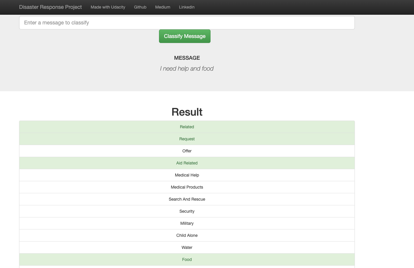Select the highlighted Aid Related row

tap(187, 163)
